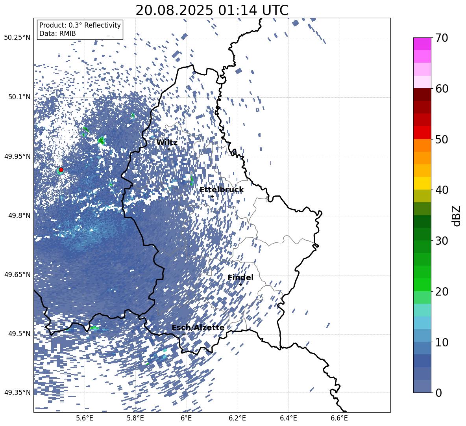Click the 50 colorbar tick label
Screen dimensions: 466x426
click(x=442, y=139)
